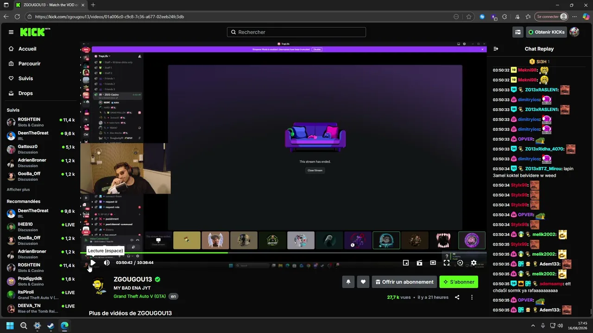This screenshot has width=593, height=333.
Task: Open Prodigyddk recommended channel
Action: click(41, 281)
